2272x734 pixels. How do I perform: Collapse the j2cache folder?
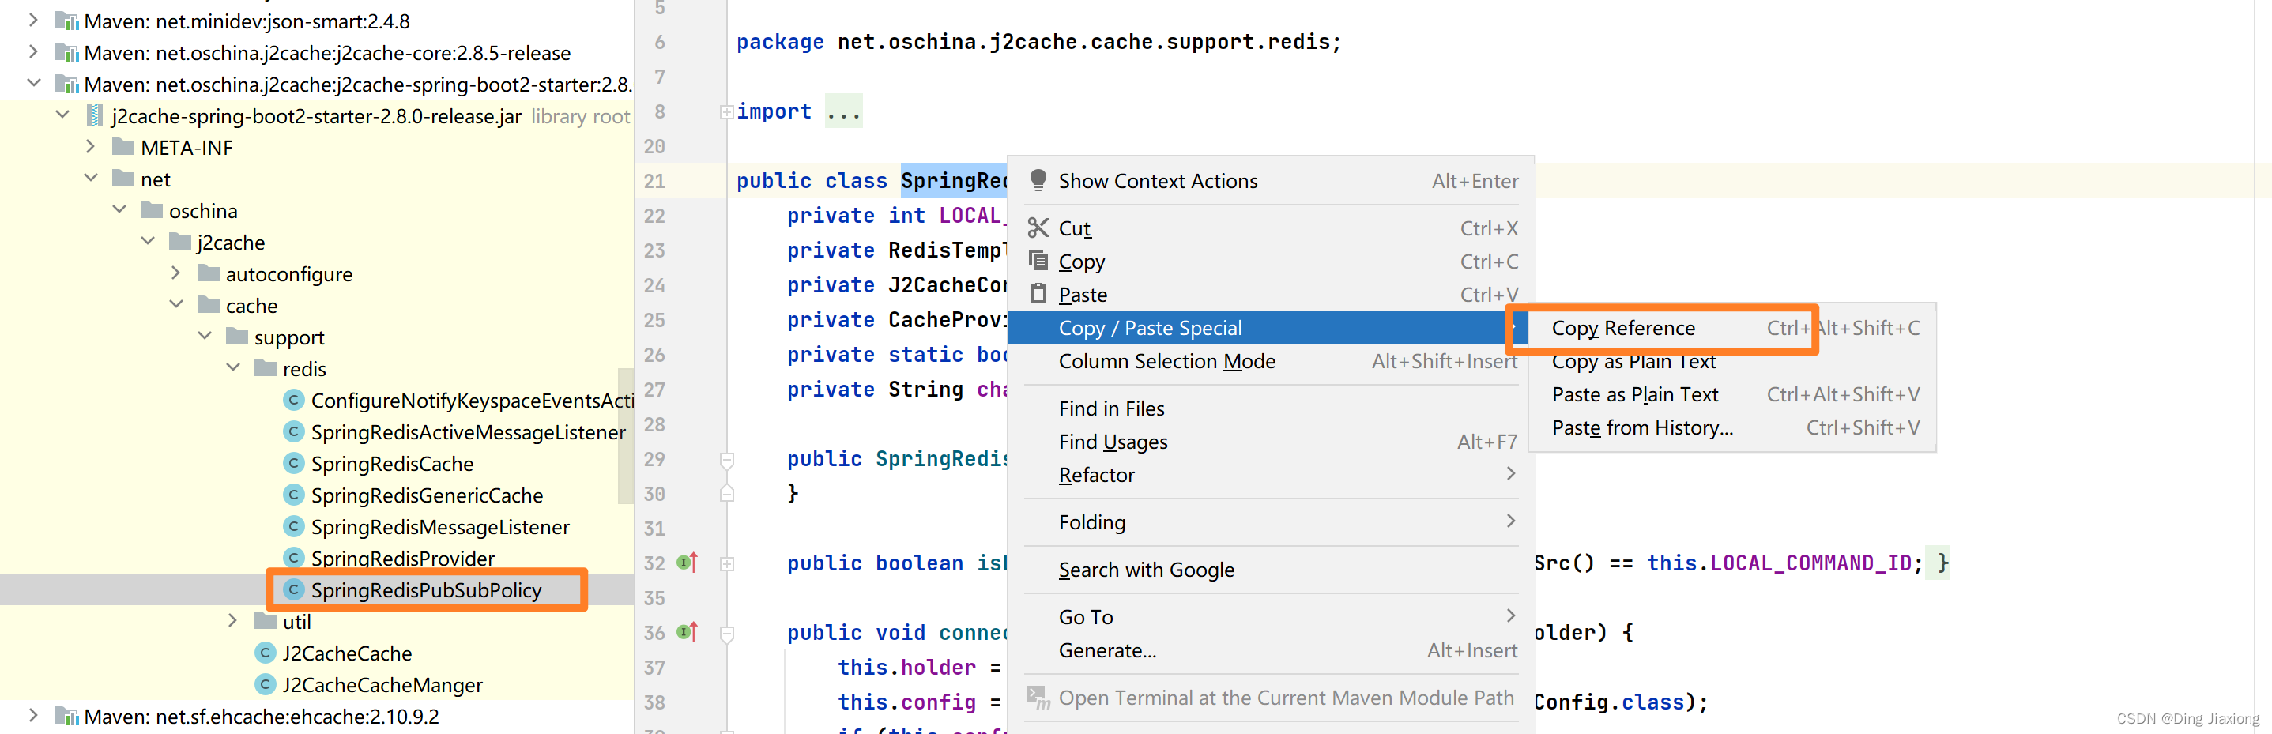(147, 242)
